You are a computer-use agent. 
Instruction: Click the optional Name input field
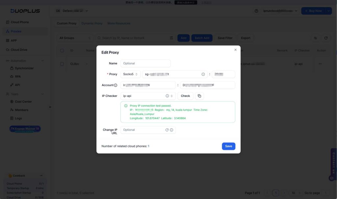(x=145, y=63)
